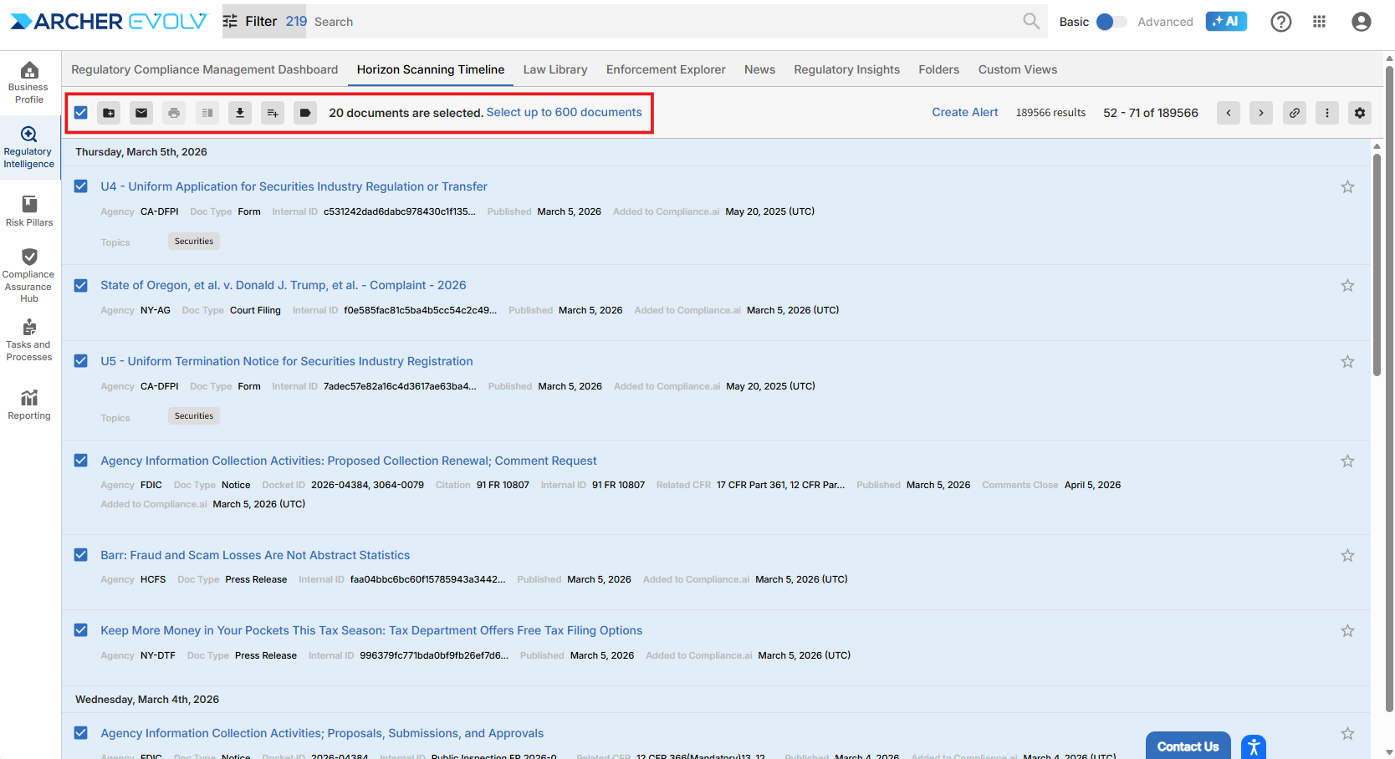Toggle the Basic/Advanced search switch

click(1111, 22)
